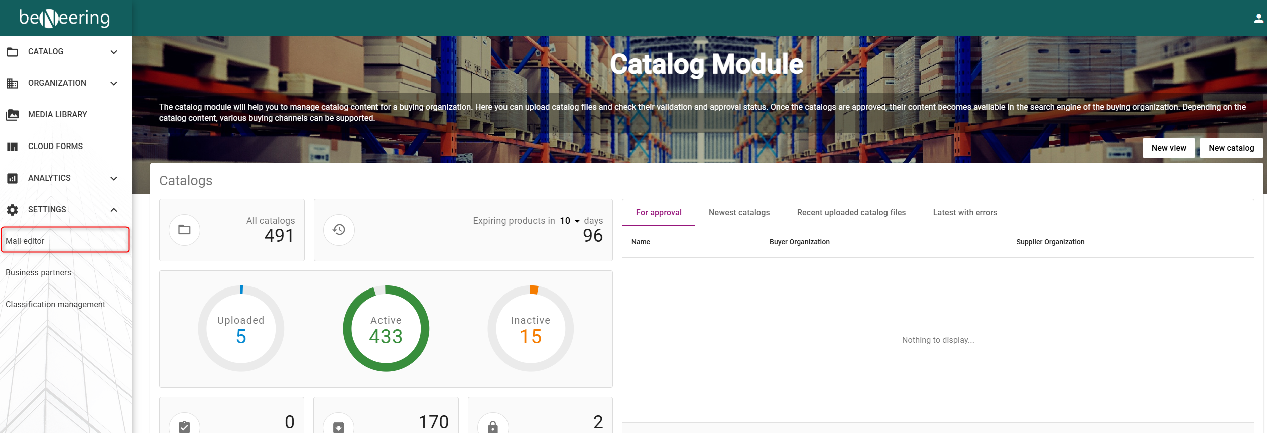Click the New catalog button
This screenshot has width=1267, height=433.
tap(1231, 148)
